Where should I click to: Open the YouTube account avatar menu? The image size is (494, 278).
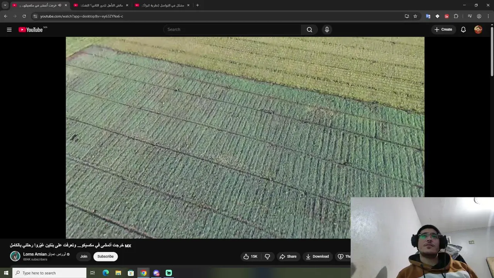(x=478, y=30)
